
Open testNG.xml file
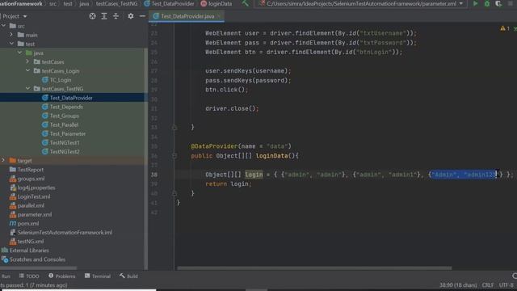(x=31, y=242)
